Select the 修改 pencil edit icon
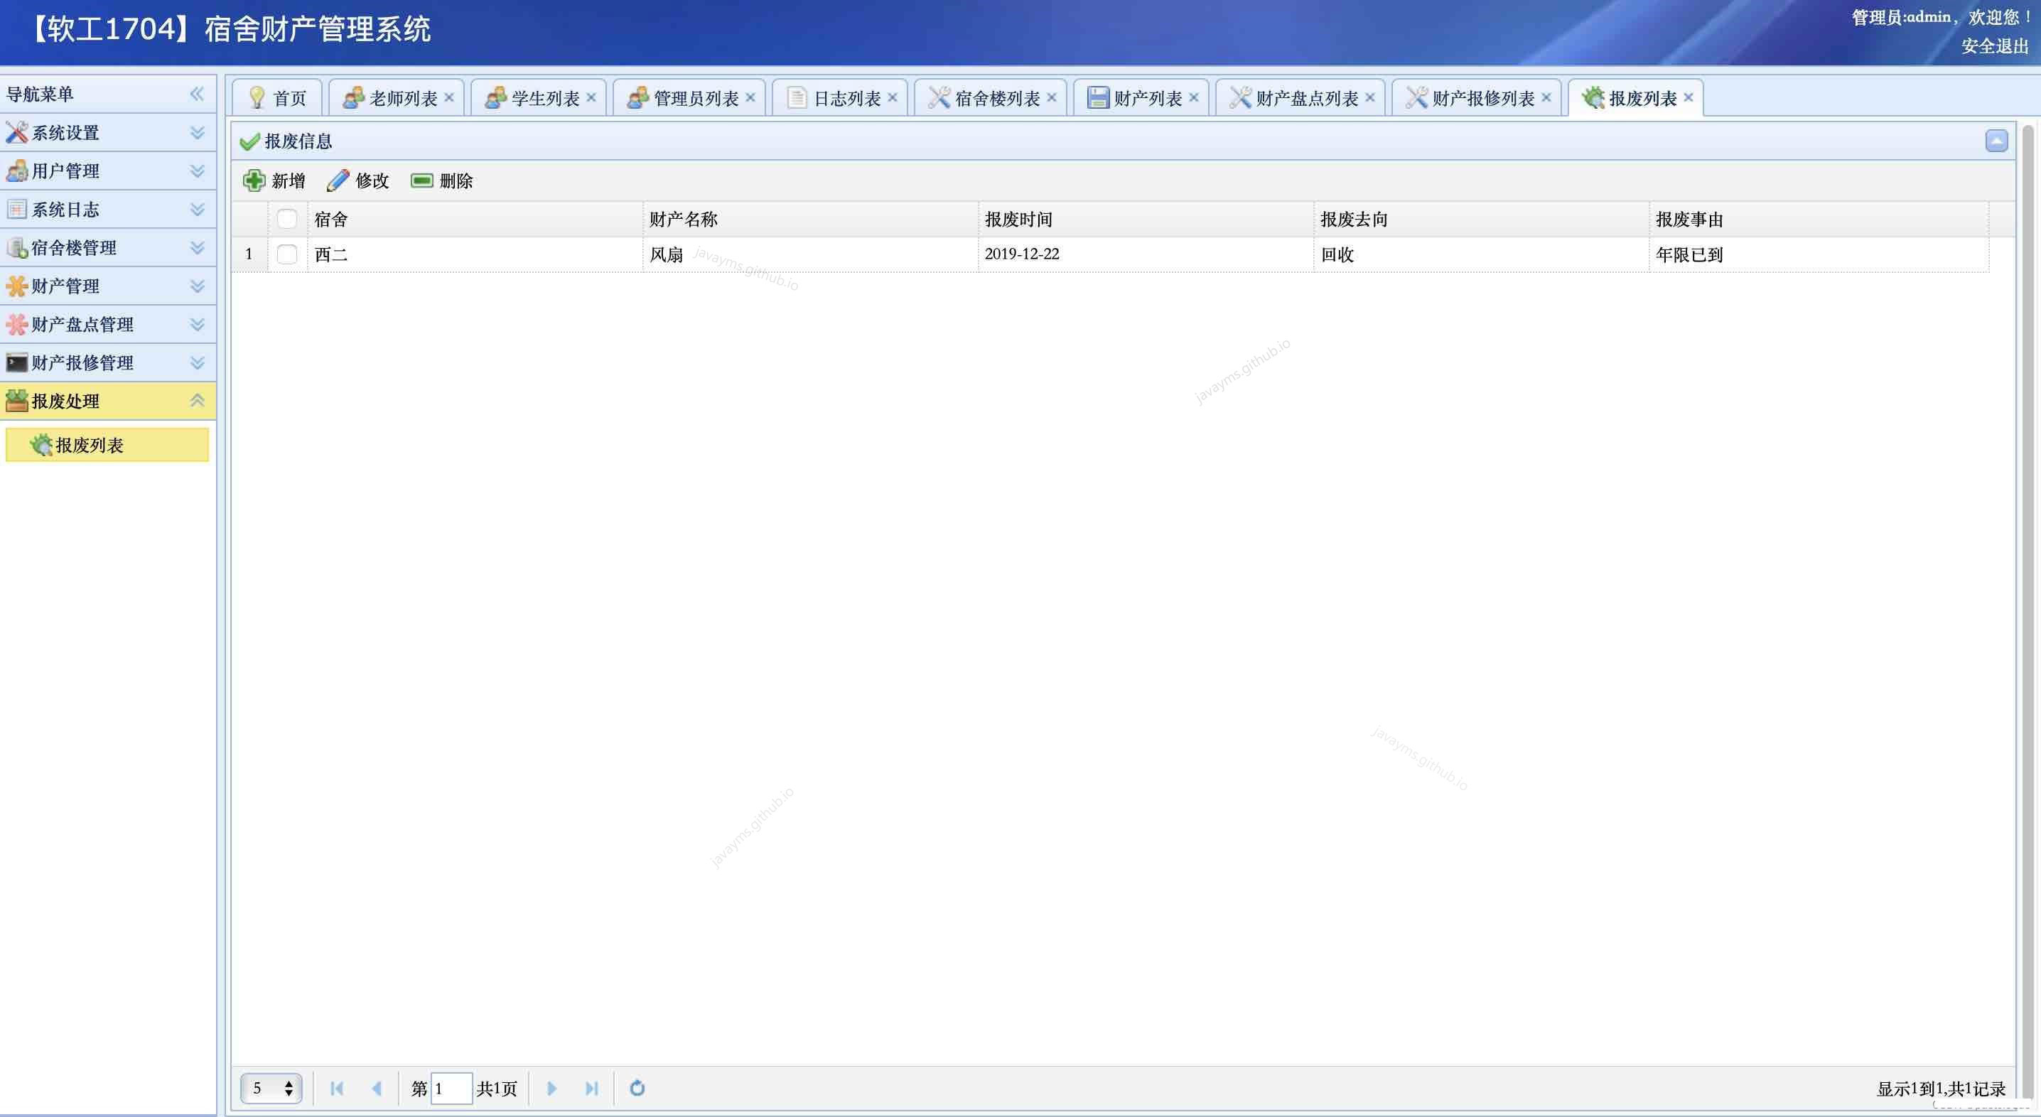Viewport: 2041px width, 1117px height. [x=339, y=180]
